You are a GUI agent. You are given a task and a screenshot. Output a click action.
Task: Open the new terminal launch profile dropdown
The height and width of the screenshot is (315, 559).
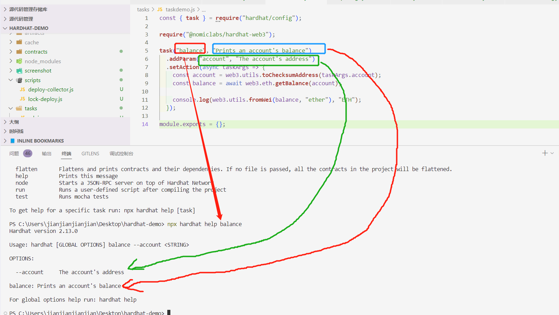tap(552, 153)
